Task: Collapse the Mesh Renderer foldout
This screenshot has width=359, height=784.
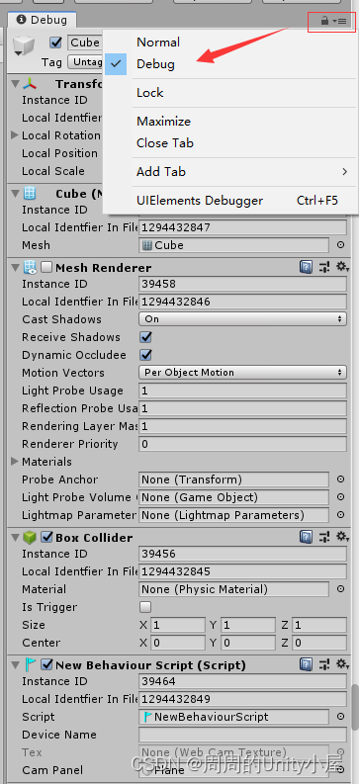Action: pyautogui.click(x=16, y=268)
